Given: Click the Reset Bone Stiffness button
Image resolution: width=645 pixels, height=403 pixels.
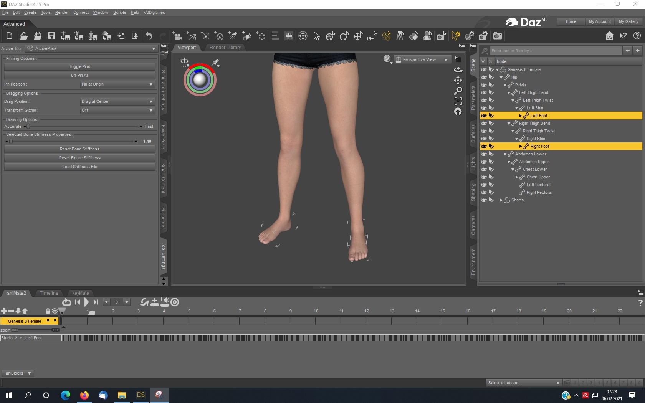Looking at the screenshot, I should pos(79,149).
